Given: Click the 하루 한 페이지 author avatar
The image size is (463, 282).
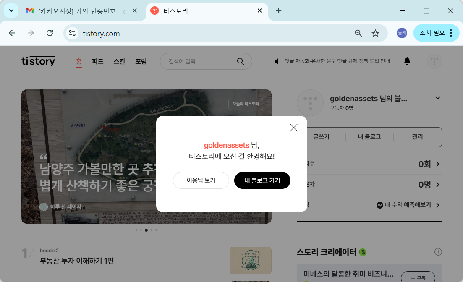Looking at the screenshot, I should tap(44, 207).
